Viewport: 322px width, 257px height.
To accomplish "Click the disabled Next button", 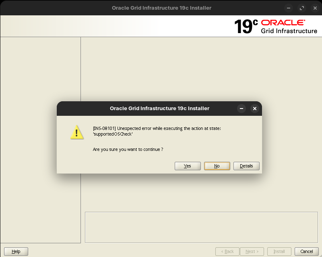I will [x=252, y=251].
